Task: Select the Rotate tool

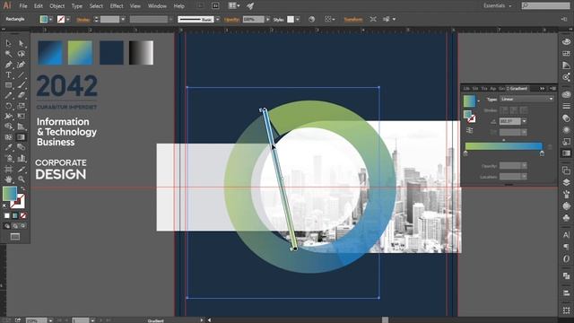Action: point(8,106)
